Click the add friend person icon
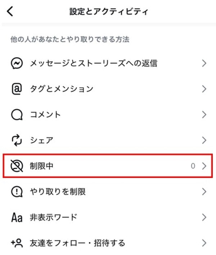This screenshot has width=216, height=255. click(17, 243)
